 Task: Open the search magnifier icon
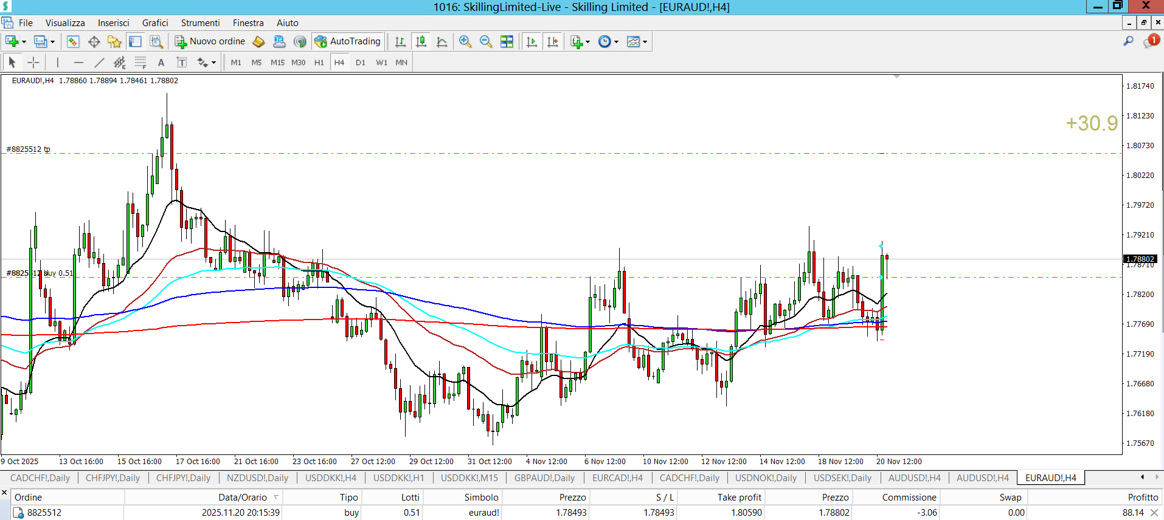(1128, 41)
